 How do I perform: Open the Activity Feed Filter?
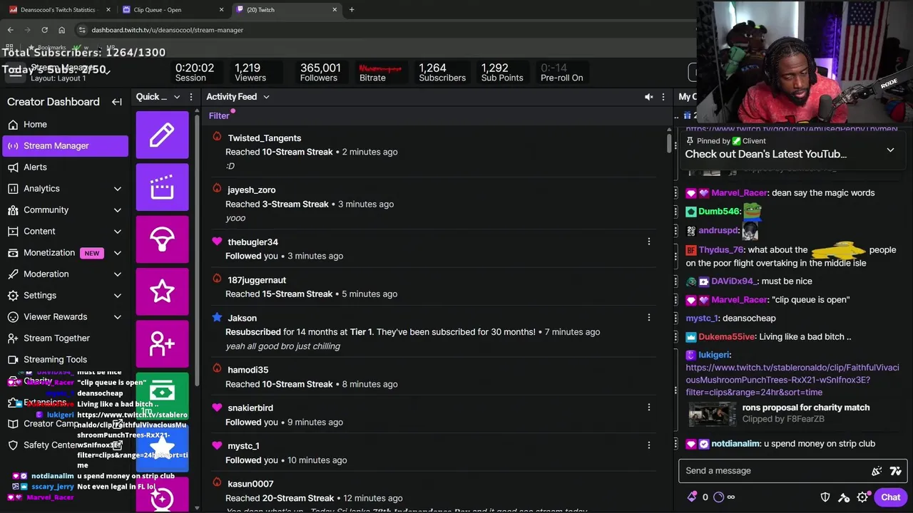pos(219,115)
